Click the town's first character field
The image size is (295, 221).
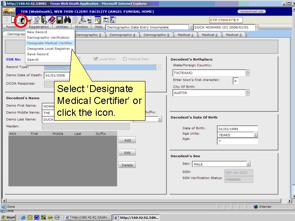pos(235,81)
